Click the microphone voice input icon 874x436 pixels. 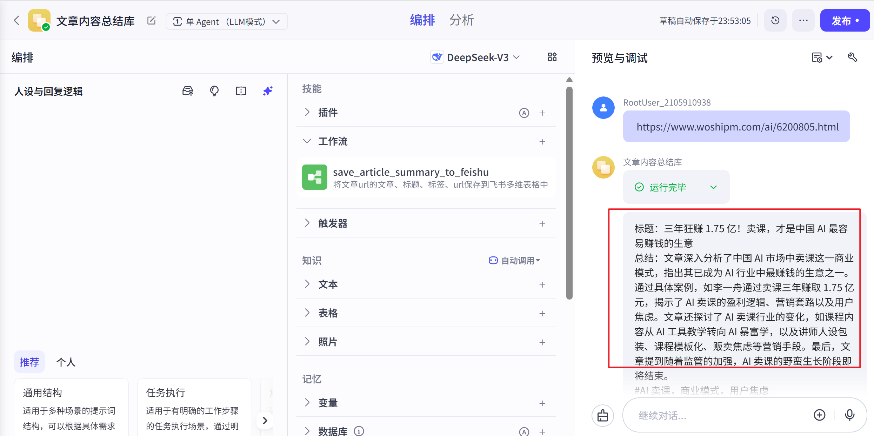(x=849, y=415)
